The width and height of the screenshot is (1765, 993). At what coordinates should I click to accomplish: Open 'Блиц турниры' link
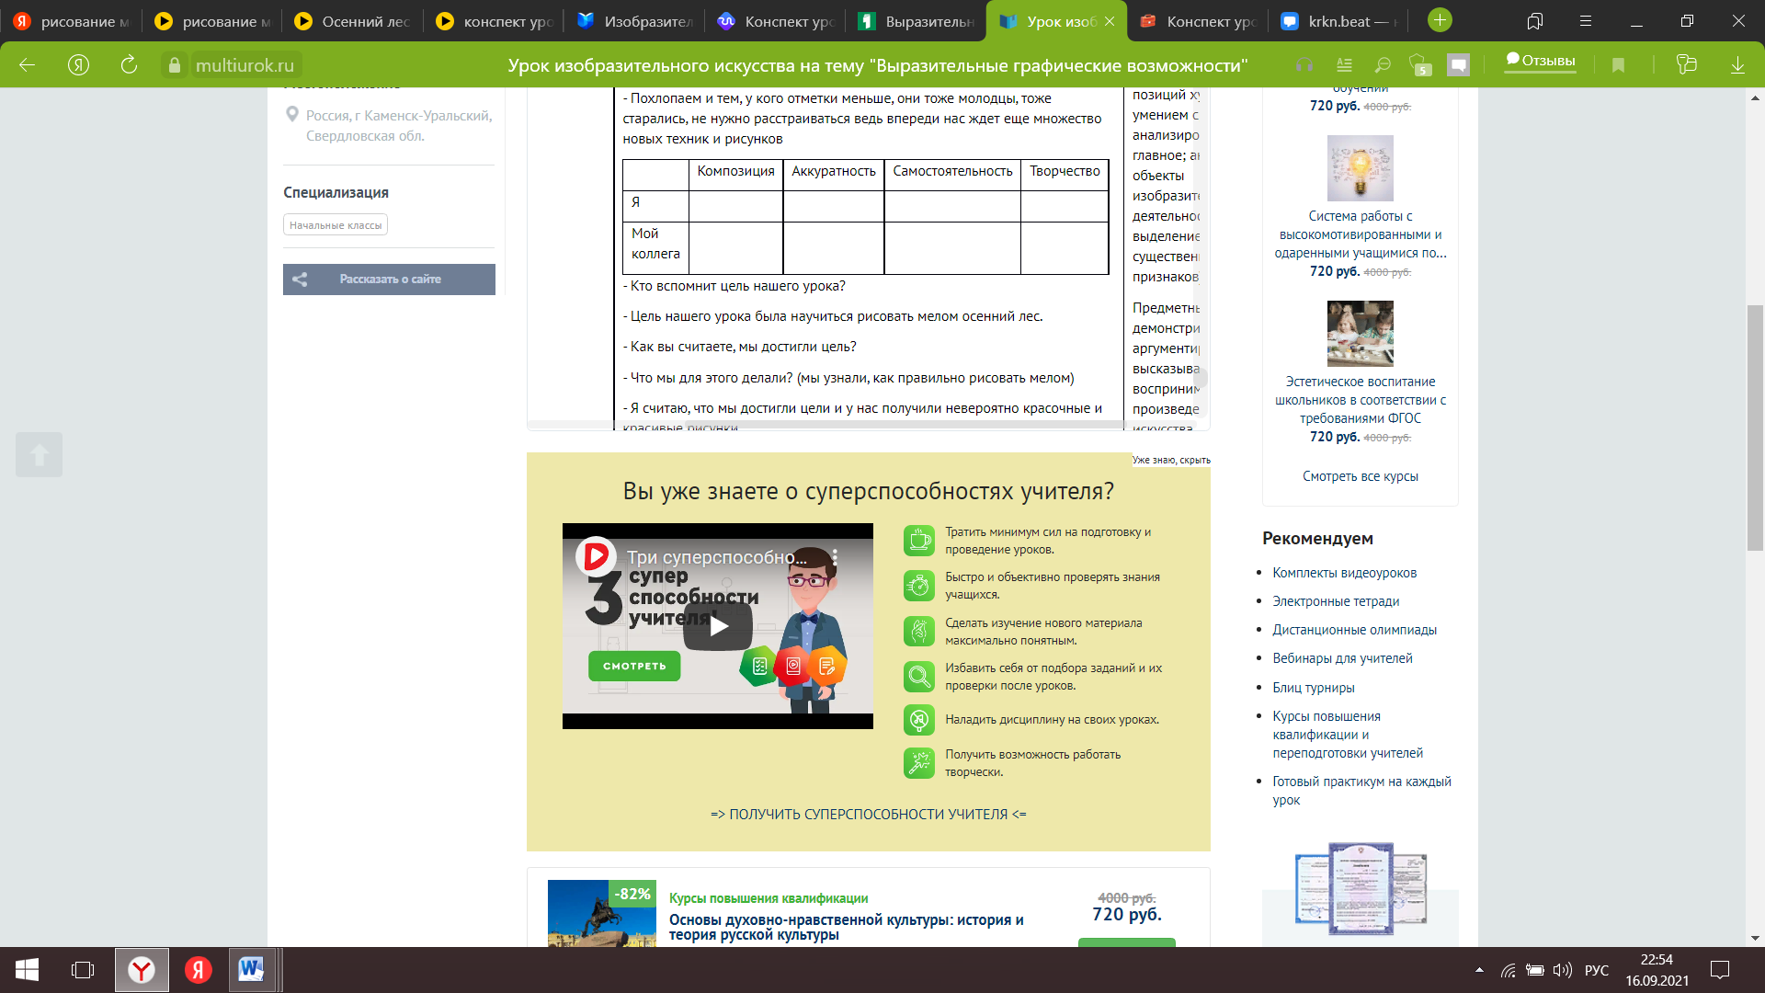pyautogui.click(x=1313, y=688)
